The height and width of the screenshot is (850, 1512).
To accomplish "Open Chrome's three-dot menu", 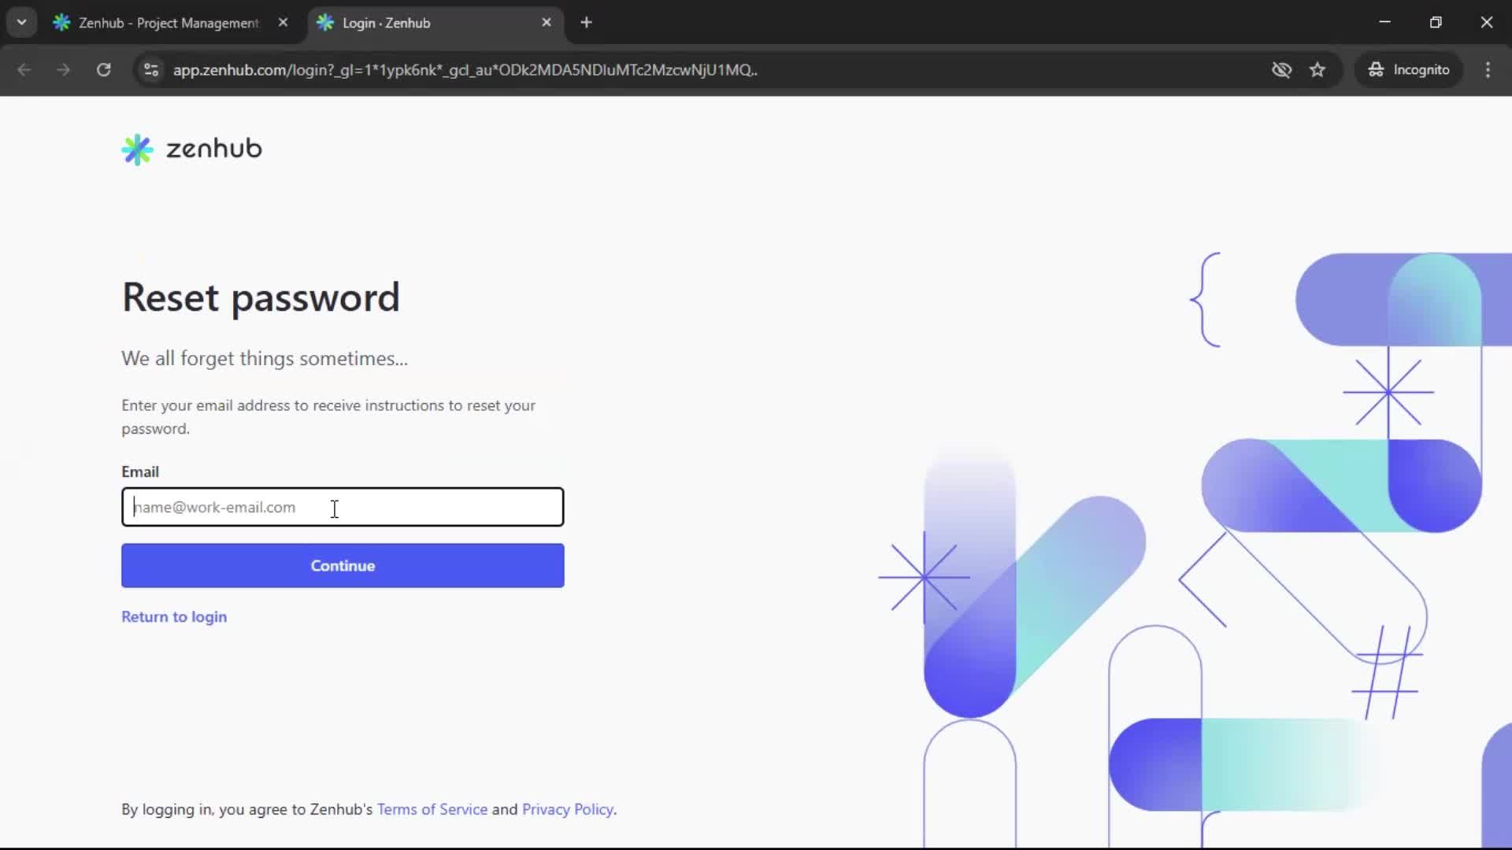I will 1488,69.
